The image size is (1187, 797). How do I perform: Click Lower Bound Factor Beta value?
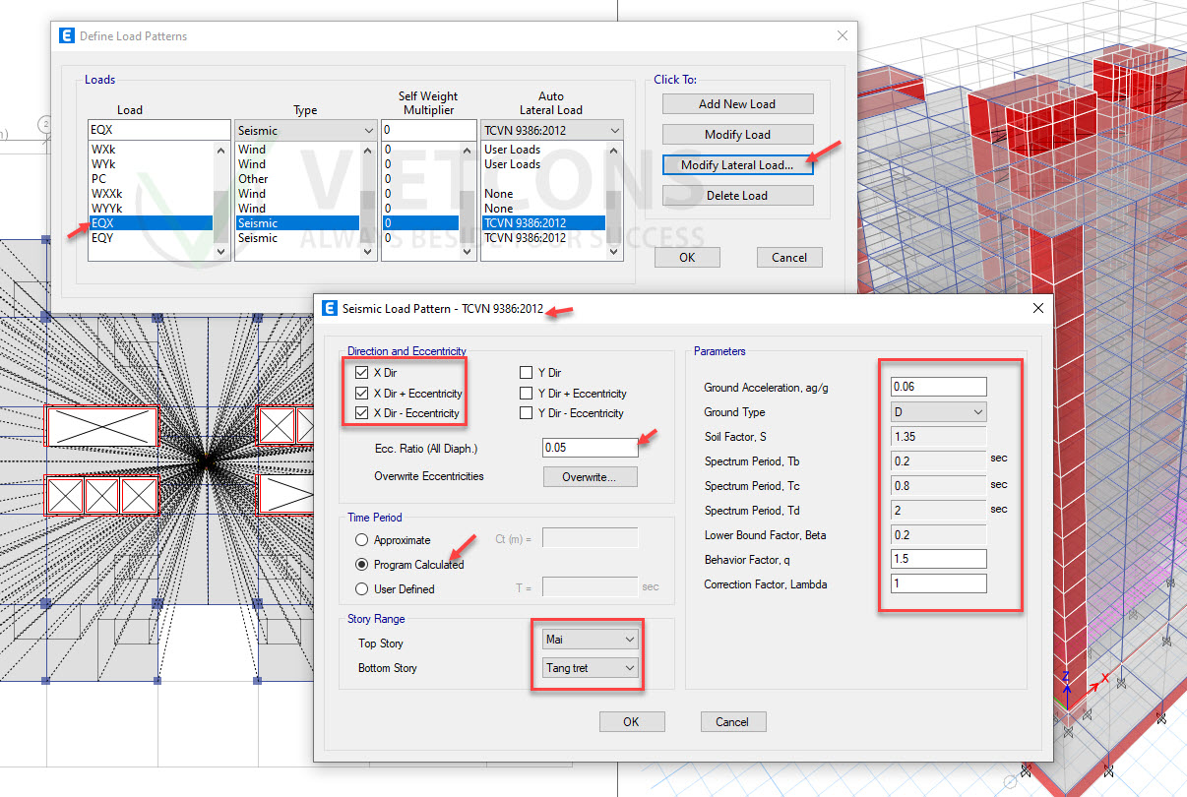939,535
